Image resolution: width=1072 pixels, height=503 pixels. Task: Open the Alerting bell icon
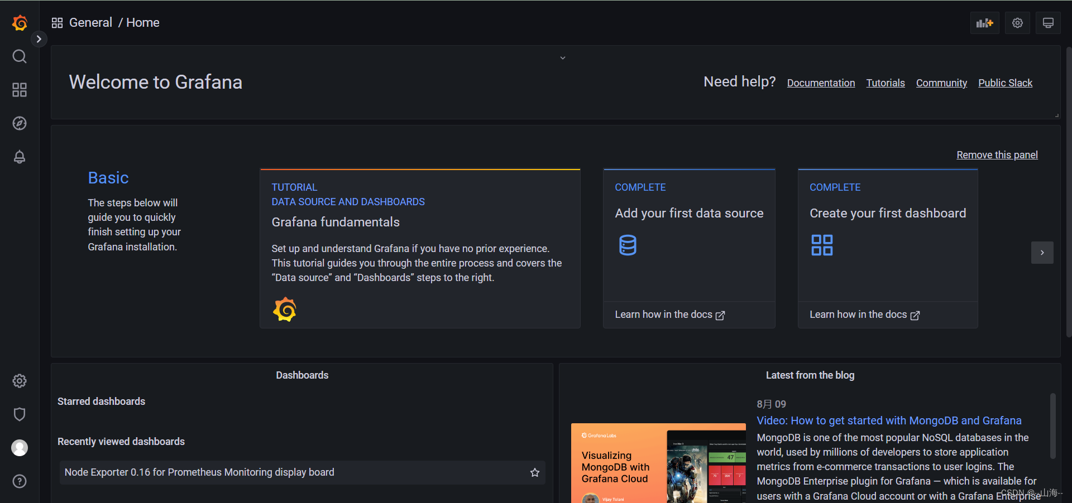coord(20,157)
